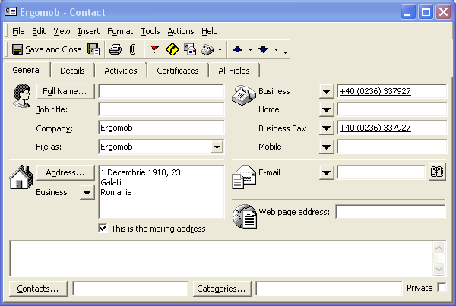Create new message to contact icon
Screen dimensions: 456x306
pyautogui.click(x=190, y=49)
